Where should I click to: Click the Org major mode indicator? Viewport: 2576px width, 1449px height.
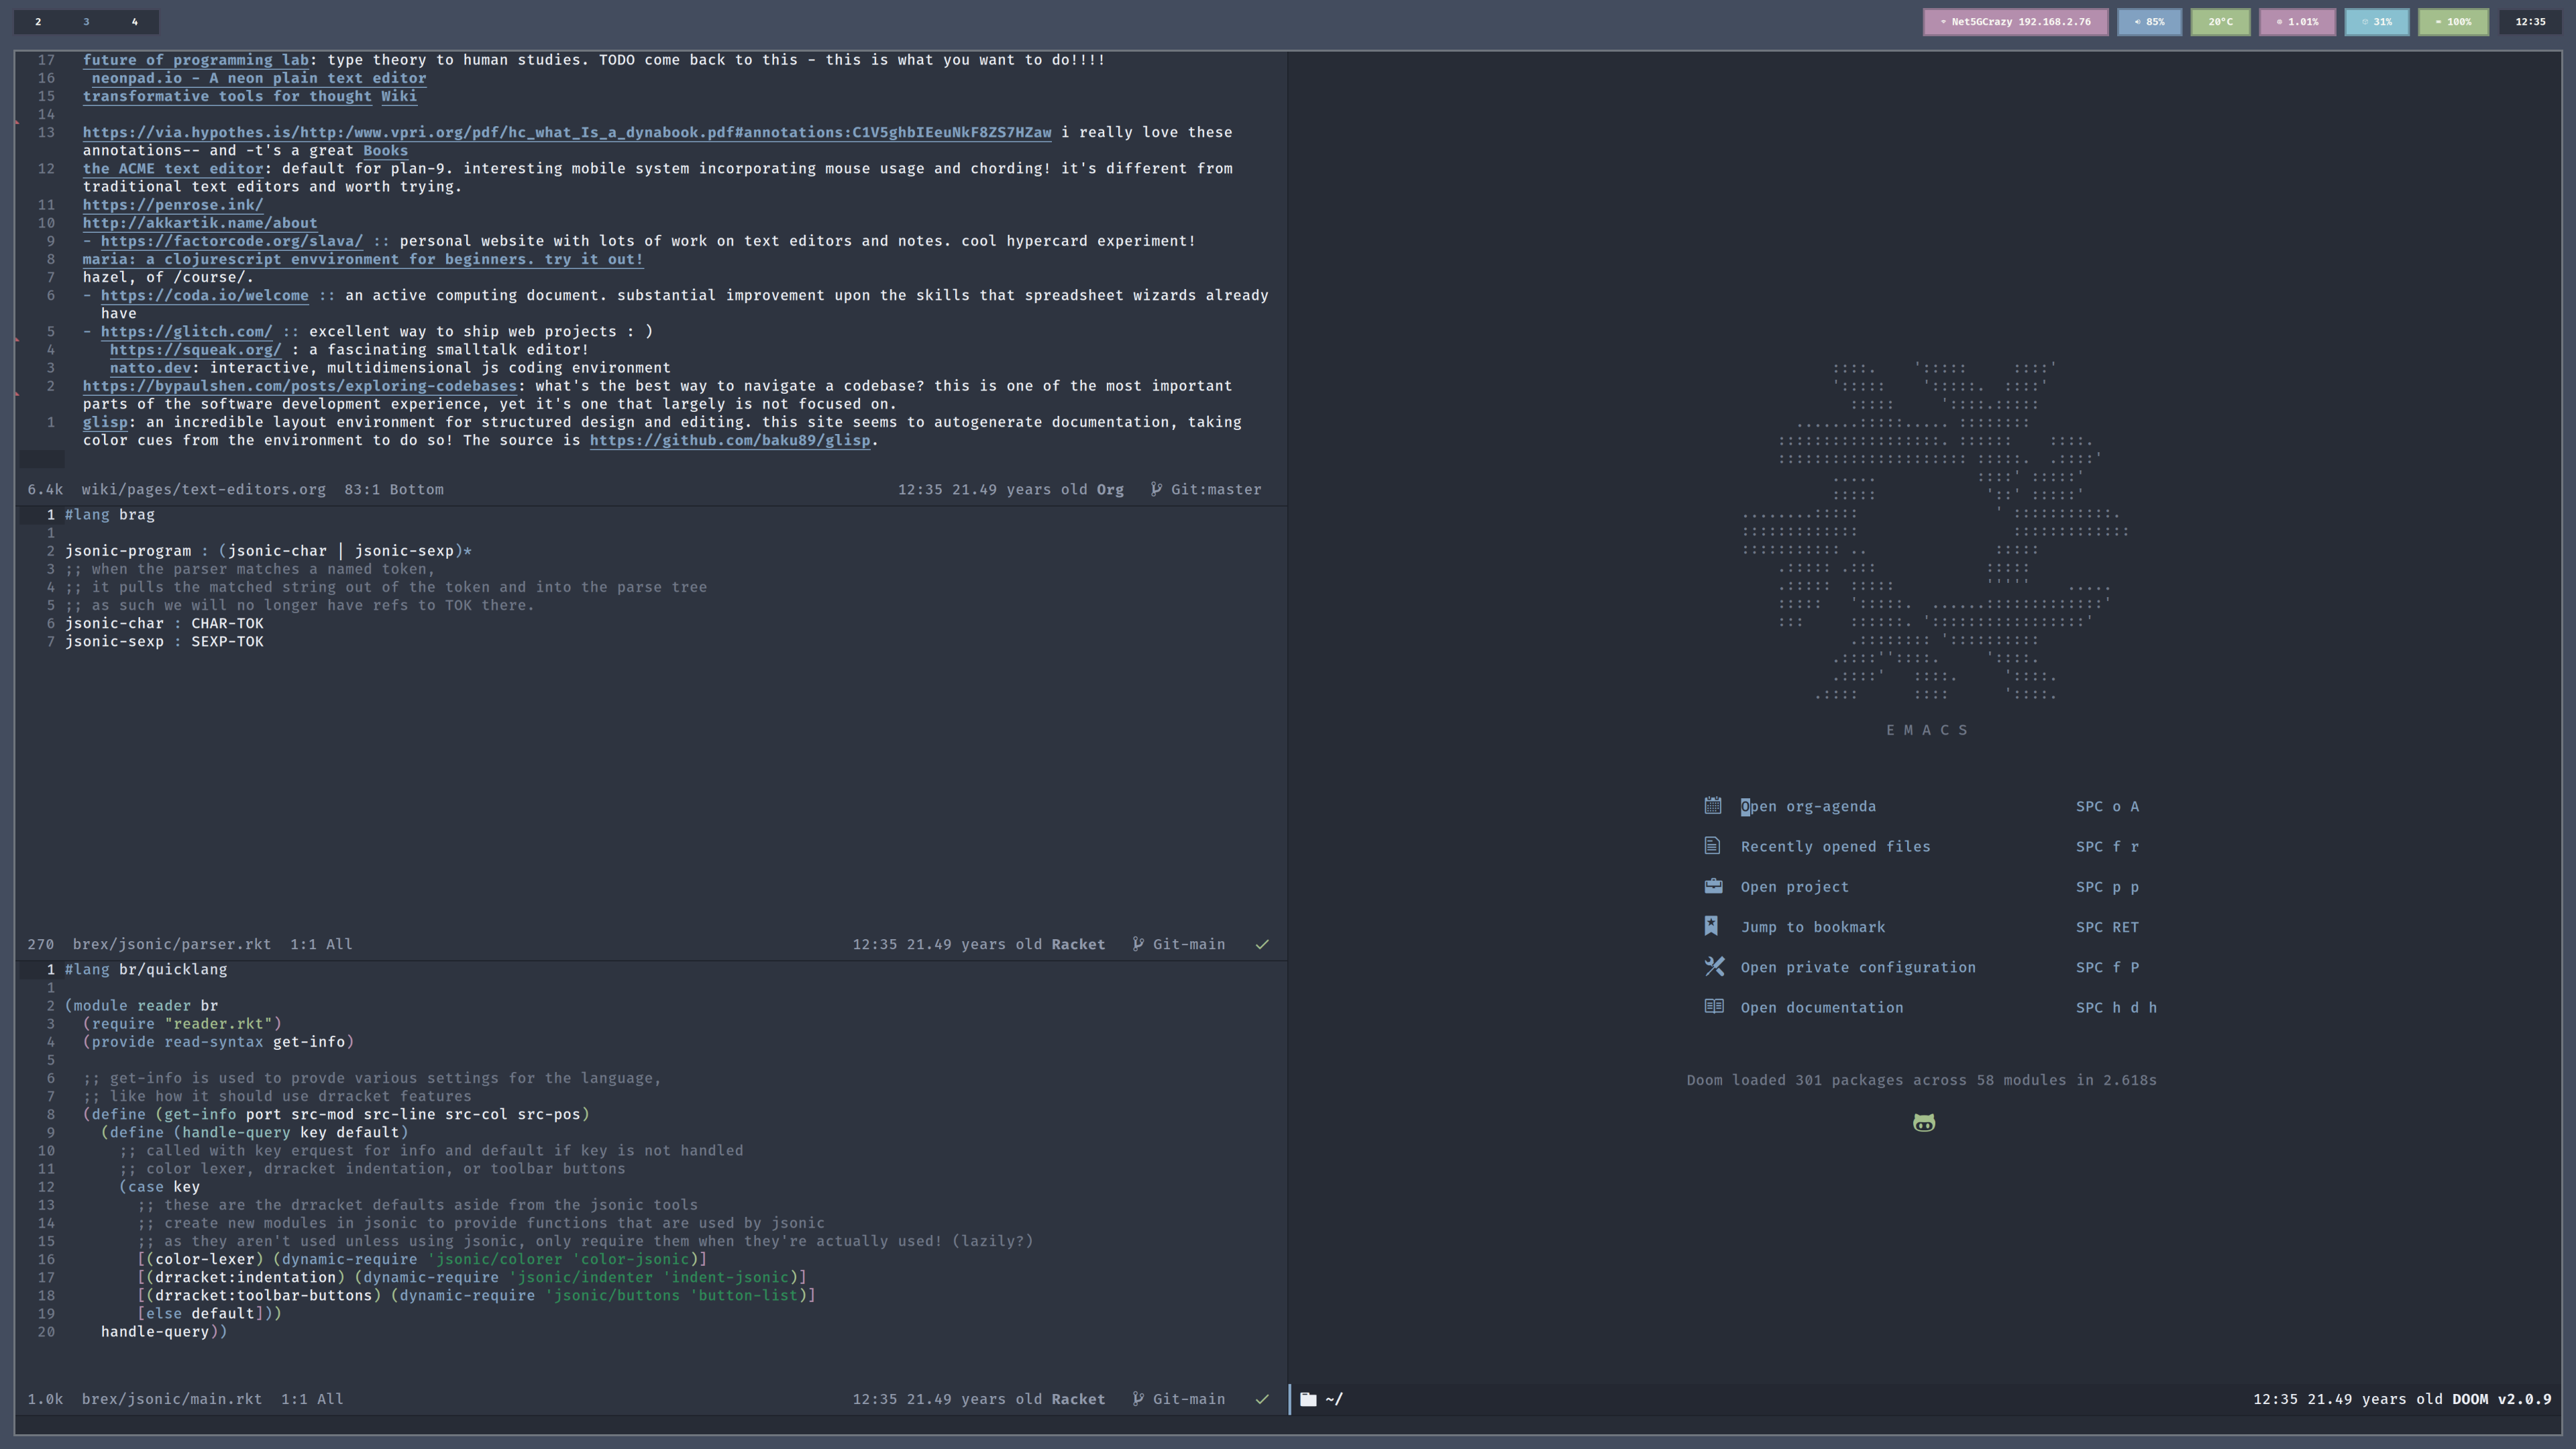1110,489
